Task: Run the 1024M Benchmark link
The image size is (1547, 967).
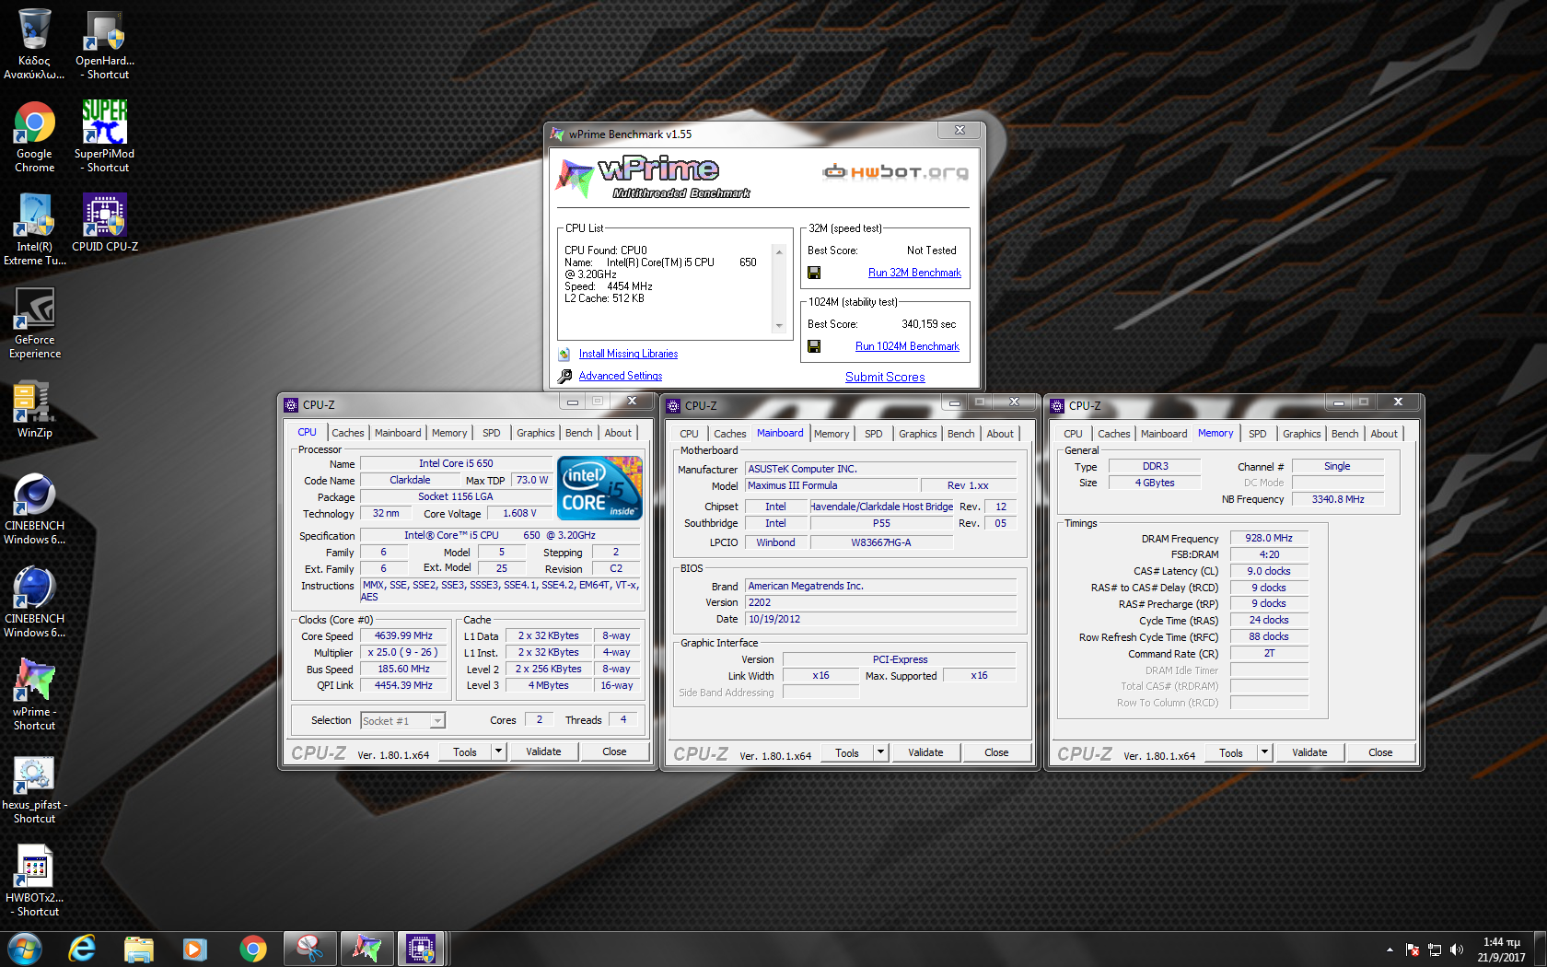Action: (x=907, y=346)
